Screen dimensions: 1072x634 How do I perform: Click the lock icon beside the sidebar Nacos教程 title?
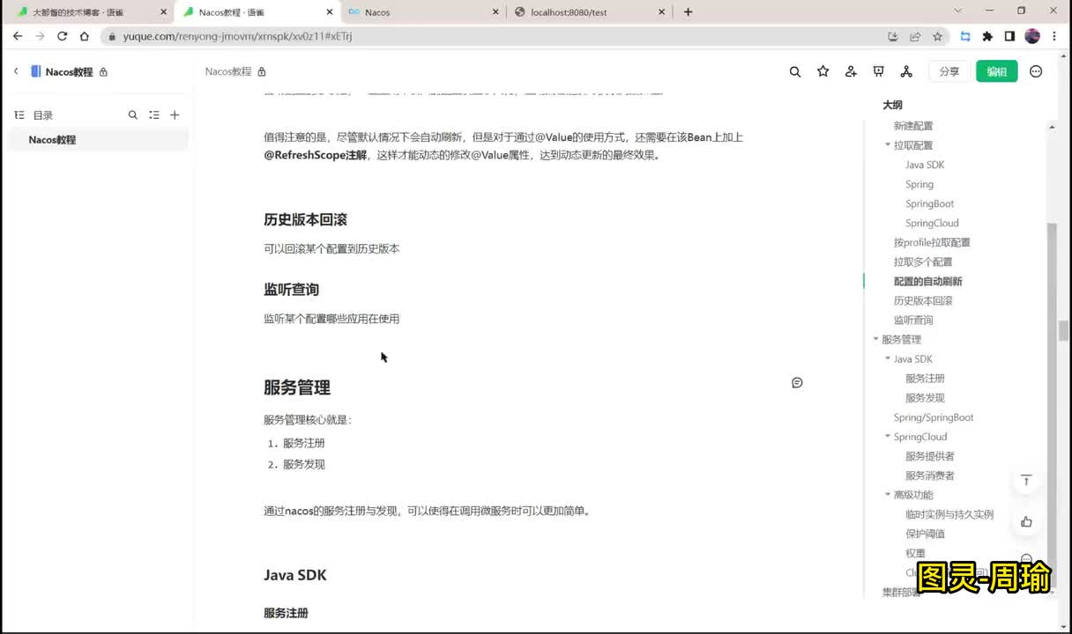103,72
